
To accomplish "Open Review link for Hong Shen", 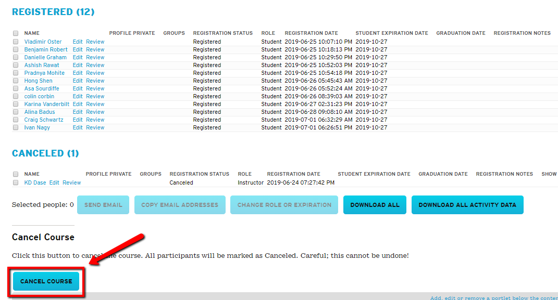I will (x=95, y=81).
